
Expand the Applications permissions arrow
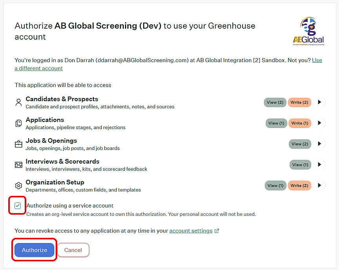319,123
